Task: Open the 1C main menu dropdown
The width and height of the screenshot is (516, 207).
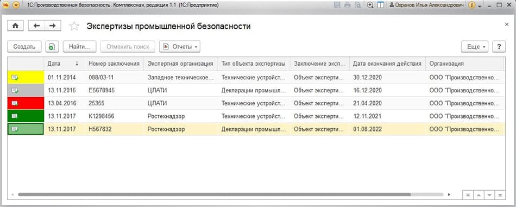Action: (16, 5)
